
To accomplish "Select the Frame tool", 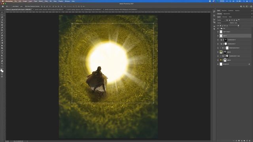I will click(x=2, y=25).
